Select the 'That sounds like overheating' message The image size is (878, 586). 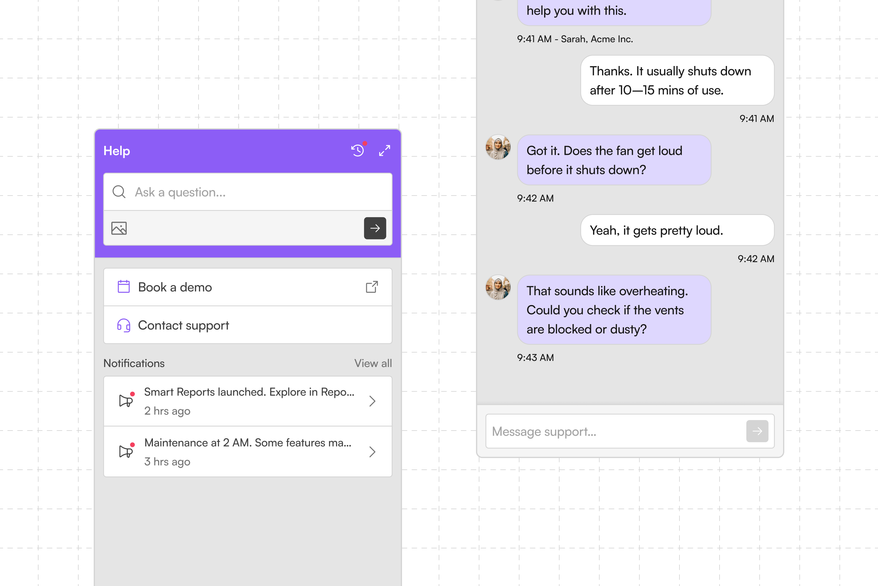point(614,310)
